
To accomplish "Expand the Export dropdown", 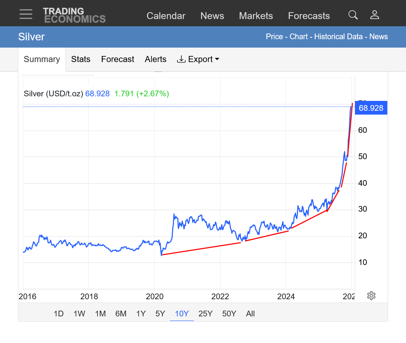I will coord(198,59).
